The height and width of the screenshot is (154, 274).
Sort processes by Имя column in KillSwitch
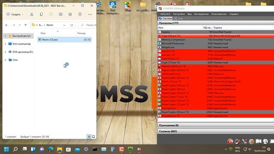pyautogui.click(x=180, y=27)
